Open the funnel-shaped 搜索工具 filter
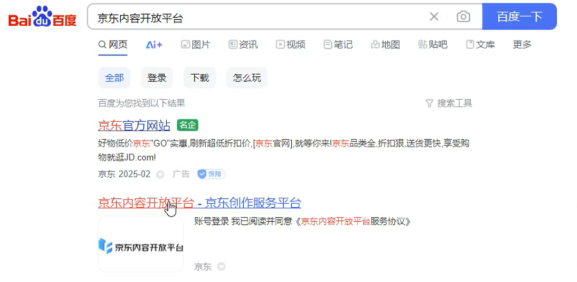This screenshot has width=577, height=282. click(x=449, y=103)
